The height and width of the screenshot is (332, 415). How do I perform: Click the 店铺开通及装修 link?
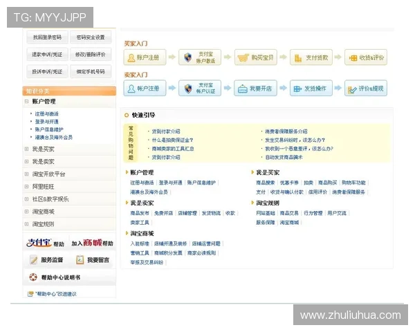[170, 243]
